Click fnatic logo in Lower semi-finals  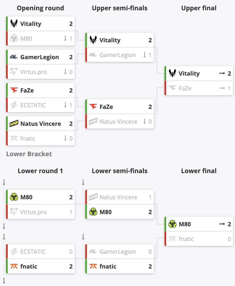click(x=93, y=266)
